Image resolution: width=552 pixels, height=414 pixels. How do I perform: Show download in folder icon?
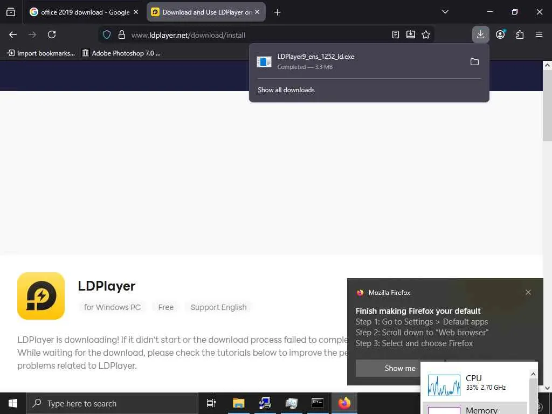point(474,62)
